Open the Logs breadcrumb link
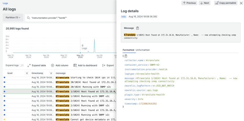 pos(5,3)
